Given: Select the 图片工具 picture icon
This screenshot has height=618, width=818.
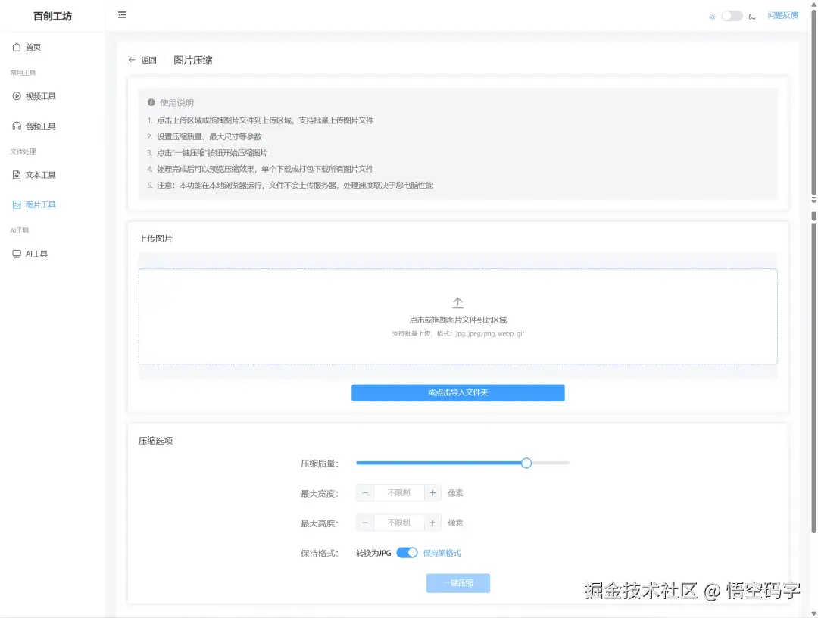Looking at the screenshot, I should click(17, 204).
